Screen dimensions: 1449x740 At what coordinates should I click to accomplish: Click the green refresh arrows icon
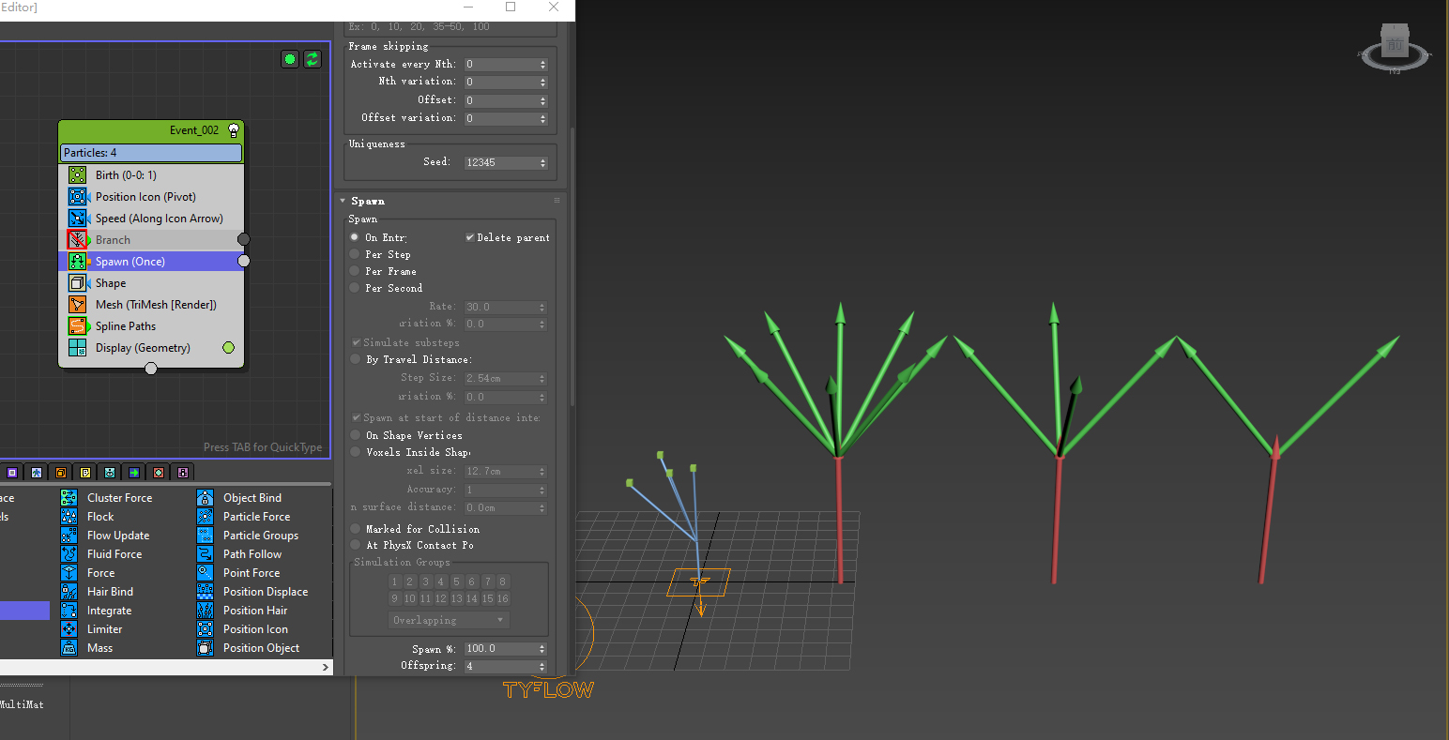[x=313, y=59]
